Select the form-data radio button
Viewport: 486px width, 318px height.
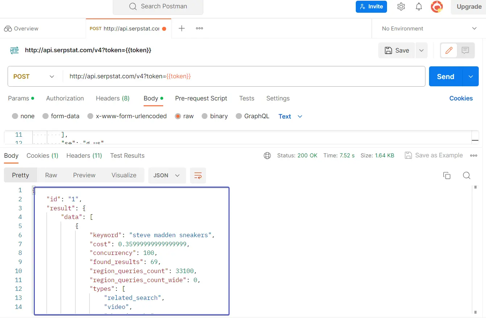pos(46,116)
